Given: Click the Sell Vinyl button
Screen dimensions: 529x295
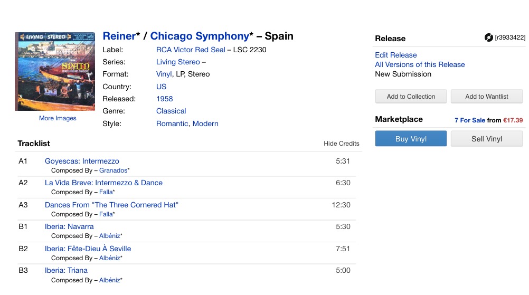Looking at the screenshot, I should coord(486,139).
